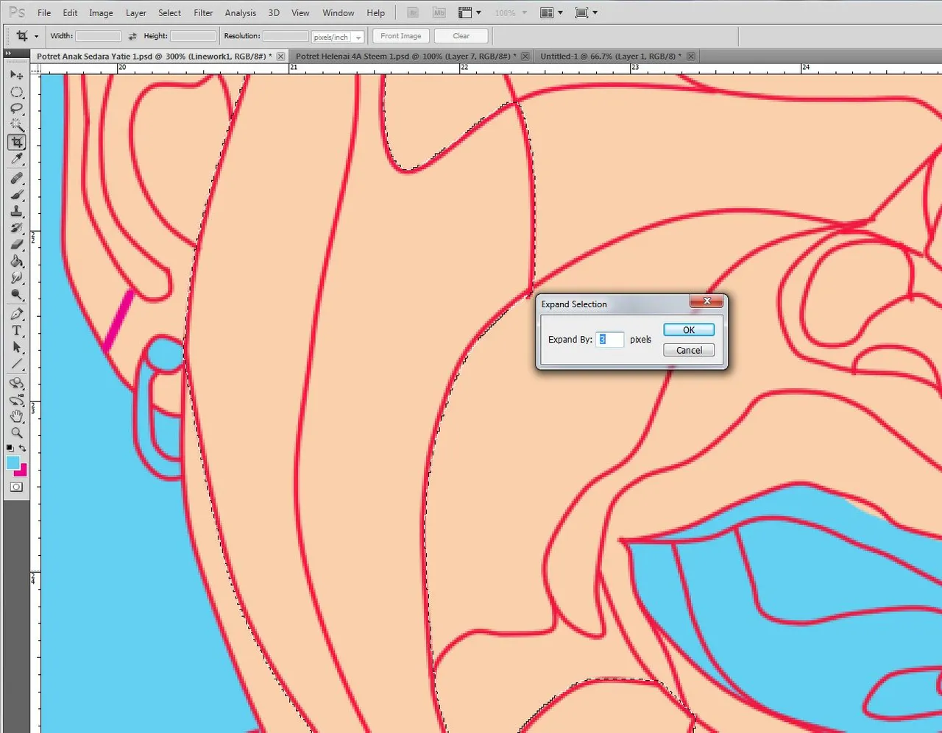The height and width of the screenshot is (733, 942).
Task: Select the Clone Stamp tool
Action: pyautogui.click(x=16, y=212)
